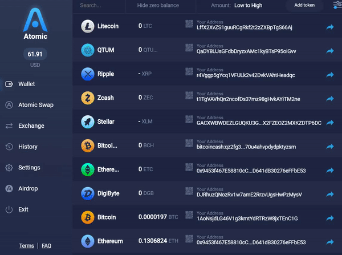Show the Zcash address QR code

click(x=189, y=95)
